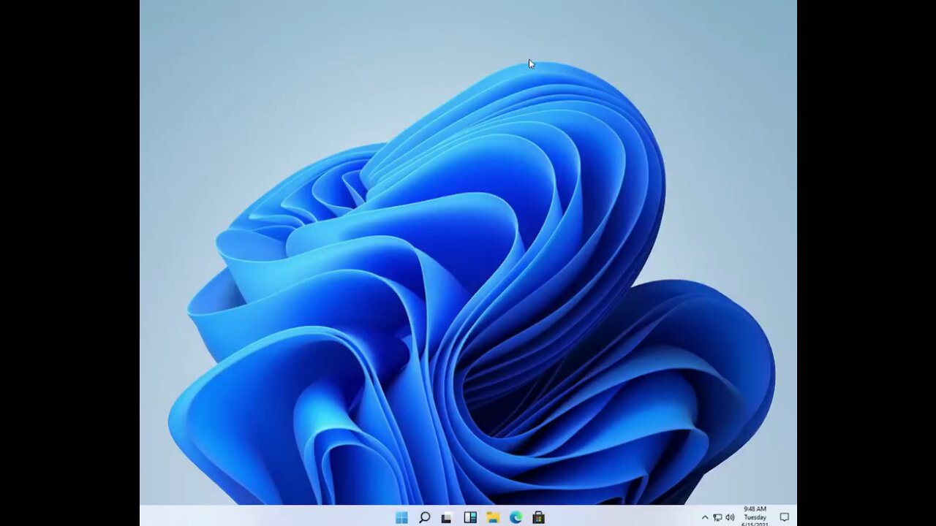Viewport: 936px width, 526px height.
Task: Open the Widgets panel icon
Action: (470, 517)
